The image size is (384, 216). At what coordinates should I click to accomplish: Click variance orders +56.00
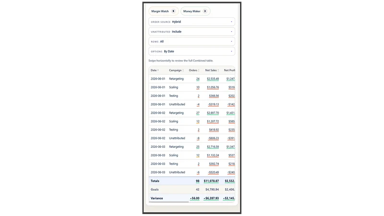pyautogui.click(x=195, y=198)
